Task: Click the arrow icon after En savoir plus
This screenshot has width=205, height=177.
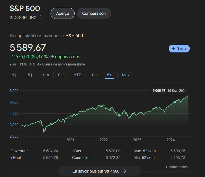Action: click(x=124, y=171)
